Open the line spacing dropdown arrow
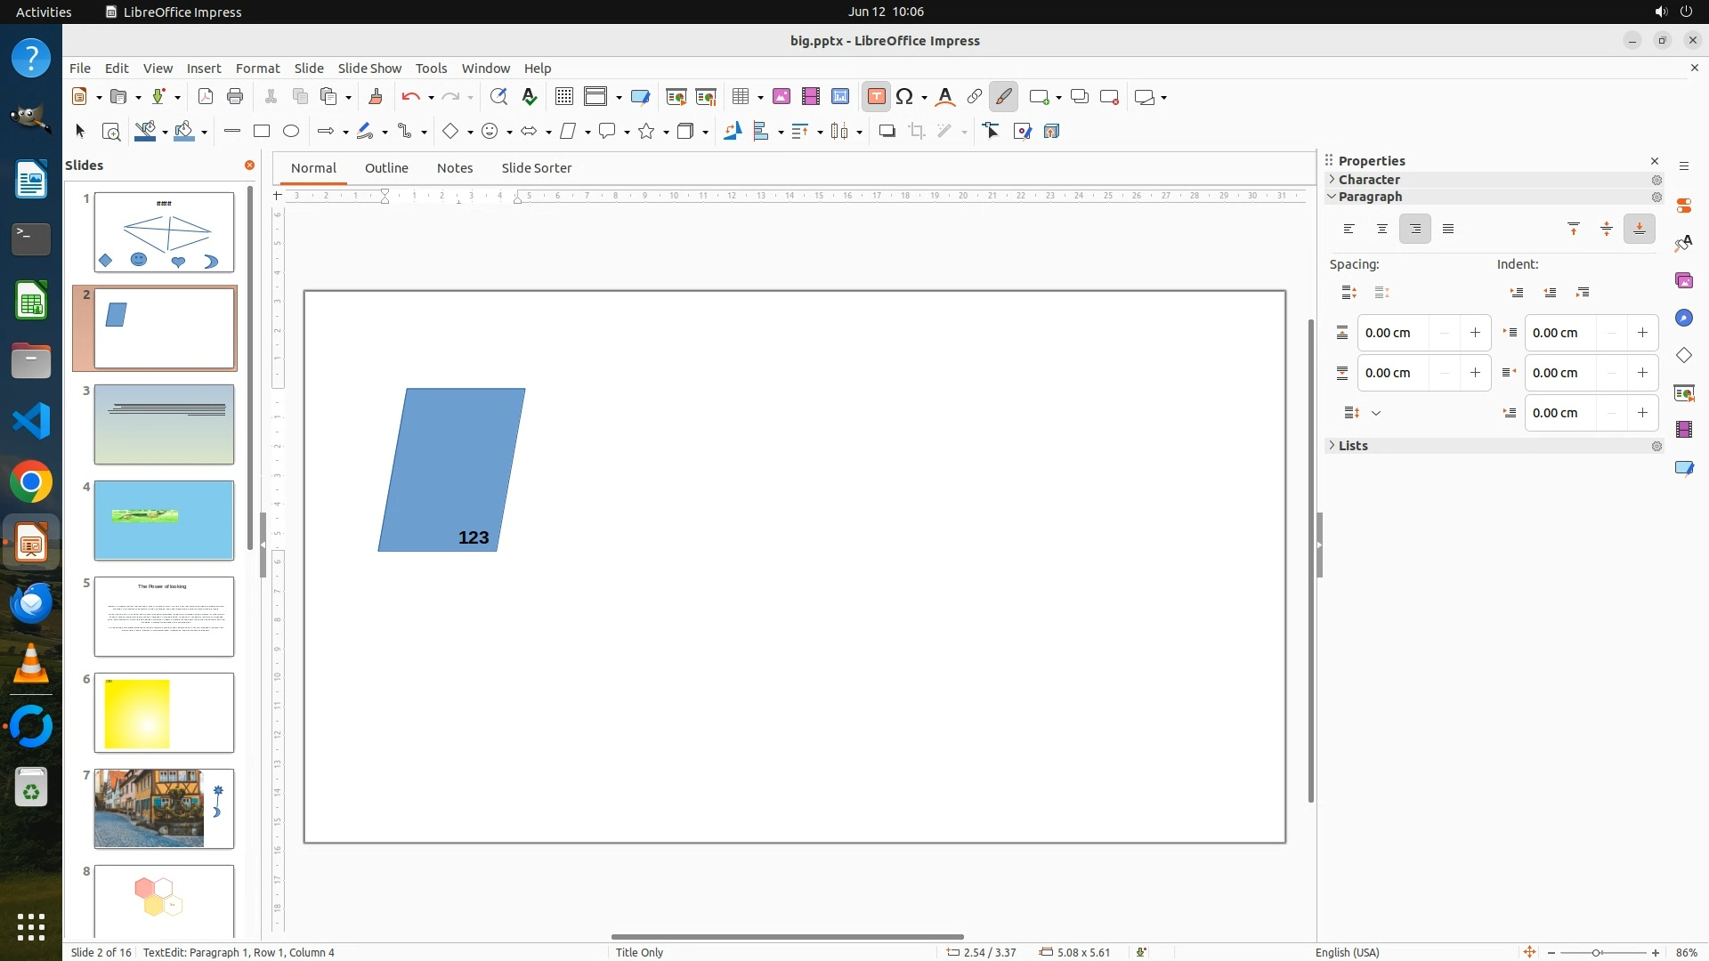The height and width of the screenshot is (961, 1709). [x=1376, y=413]
